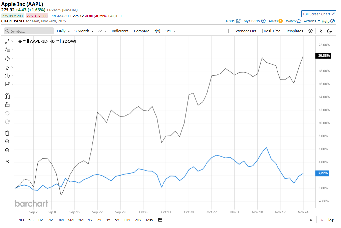Select the 10Y time range

pyautogui.click(x=127, y=220)
